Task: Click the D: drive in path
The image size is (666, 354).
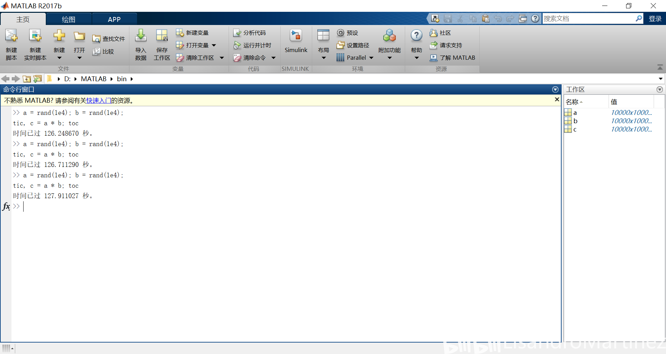Action: pyautogui.click(x=67, y=79)
